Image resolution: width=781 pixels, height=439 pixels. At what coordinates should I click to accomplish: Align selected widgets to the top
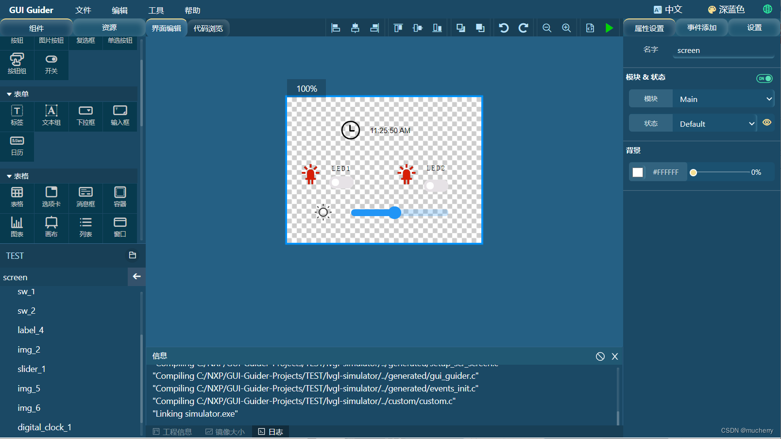click(398, 28)
